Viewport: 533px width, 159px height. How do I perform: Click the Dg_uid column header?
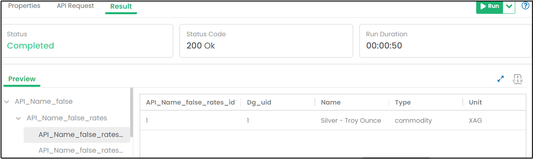click(259, 103)
